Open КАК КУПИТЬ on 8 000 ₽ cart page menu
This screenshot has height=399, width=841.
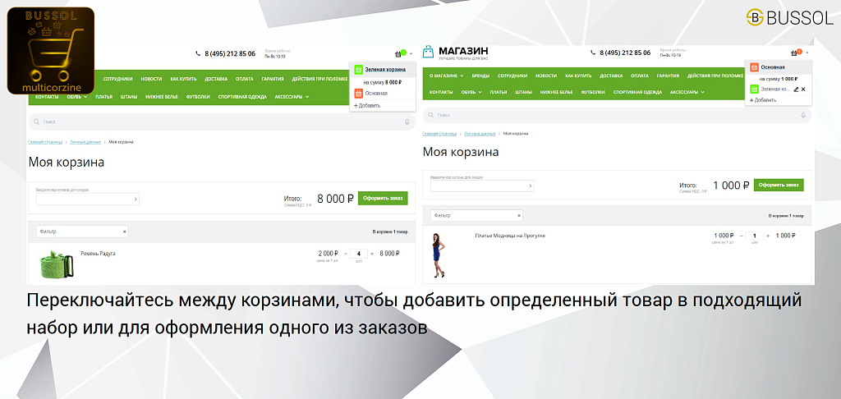click(x=183, y=79)
